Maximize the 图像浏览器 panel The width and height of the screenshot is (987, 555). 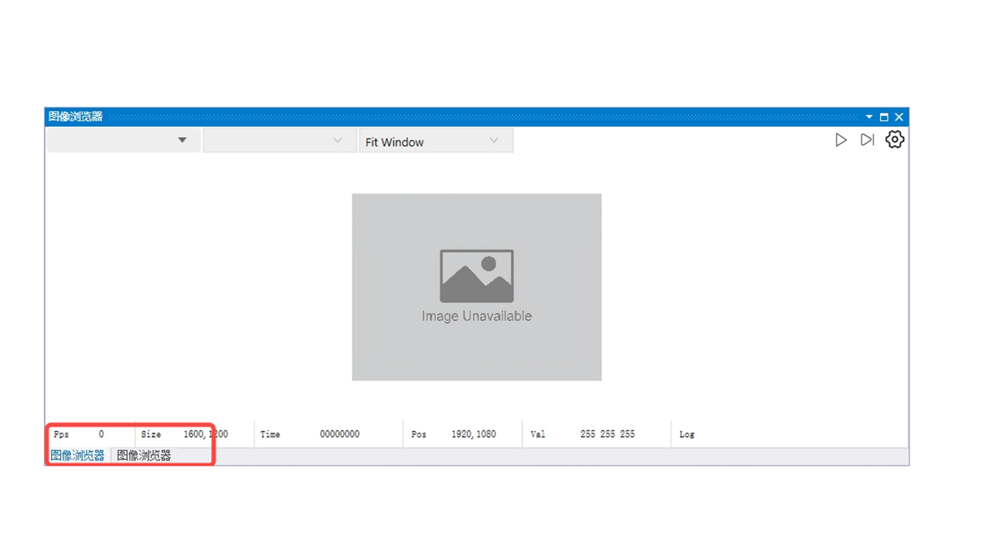coord(884,117)
